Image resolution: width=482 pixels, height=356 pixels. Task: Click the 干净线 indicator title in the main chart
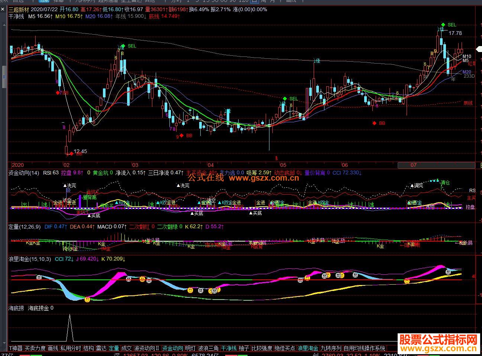tap(16, 16)
